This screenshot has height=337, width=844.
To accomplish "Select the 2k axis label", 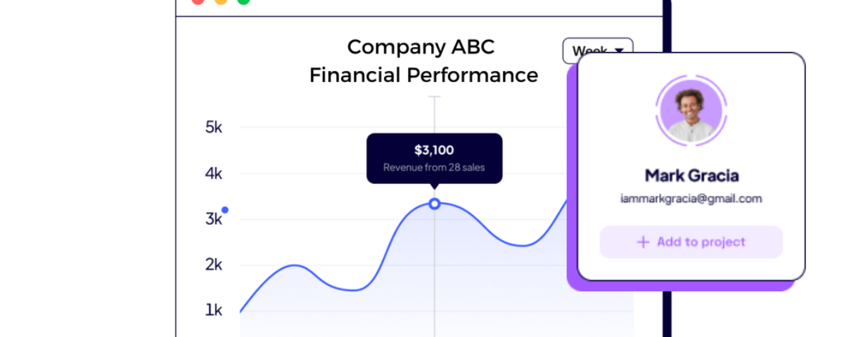I will (x=214, y=265).
